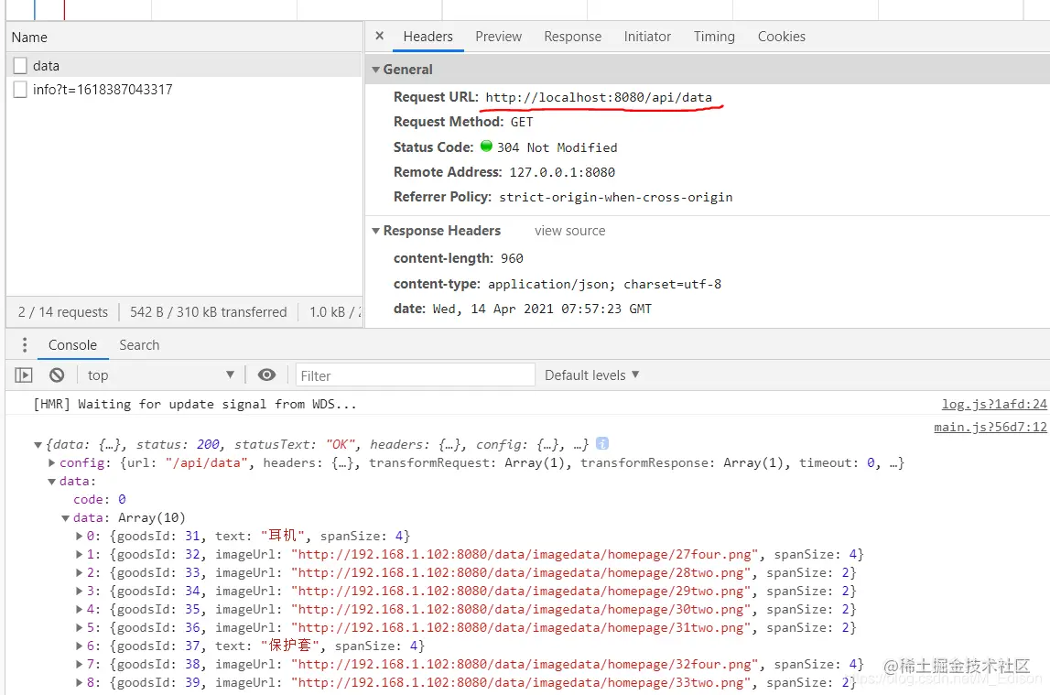1050x695 pixels.
Task: Expand array item 1 with goodsId 32
Action: point(79,554)
